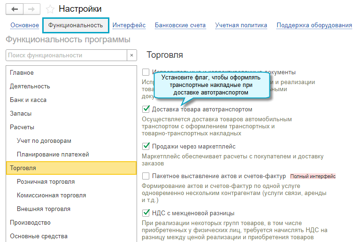
Task: Open Учет по договорам subsection
Action: [44, 141]
